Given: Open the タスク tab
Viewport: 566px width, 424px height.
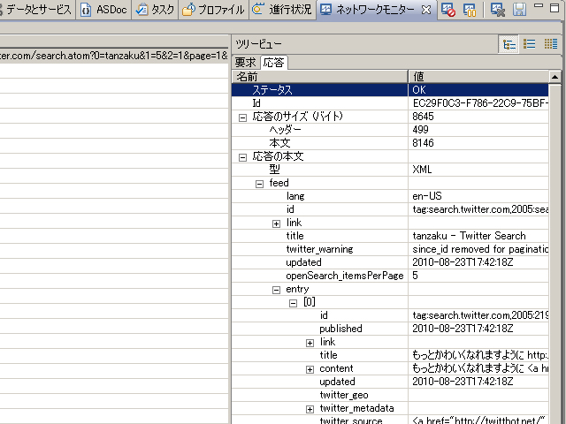Looking at the screenshot, I should point(155,10).
